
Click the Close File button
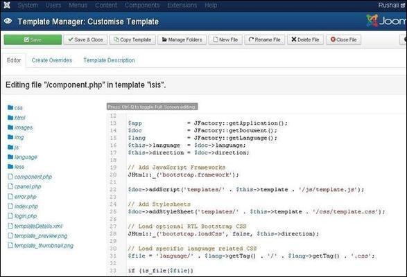(343, 39)
